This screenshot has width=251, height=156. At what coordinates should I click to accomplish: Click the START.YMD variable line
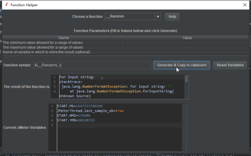pos(76,120)
